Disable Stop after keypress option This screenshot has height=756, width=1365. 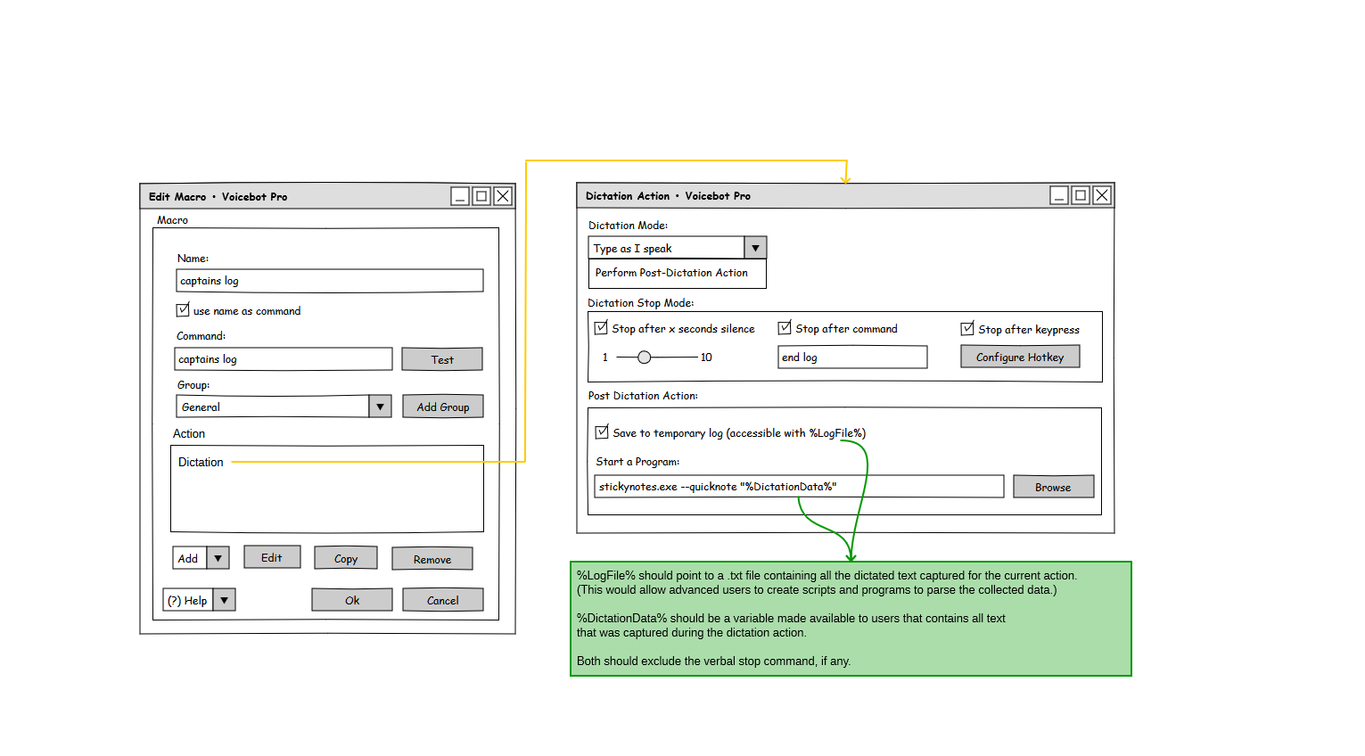(967, 329)
